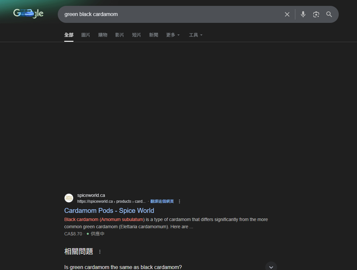
Task: Start voice search with the microphone icon
Action: (303, 14)
